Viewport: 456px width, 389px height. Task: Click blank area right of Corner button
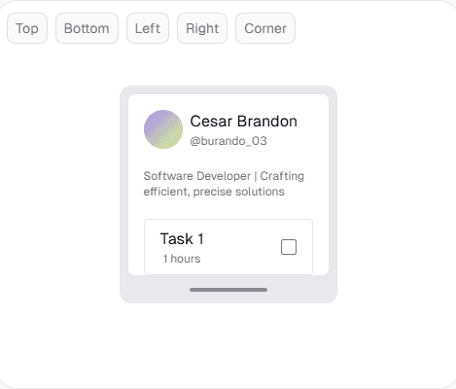coord(372,28)
